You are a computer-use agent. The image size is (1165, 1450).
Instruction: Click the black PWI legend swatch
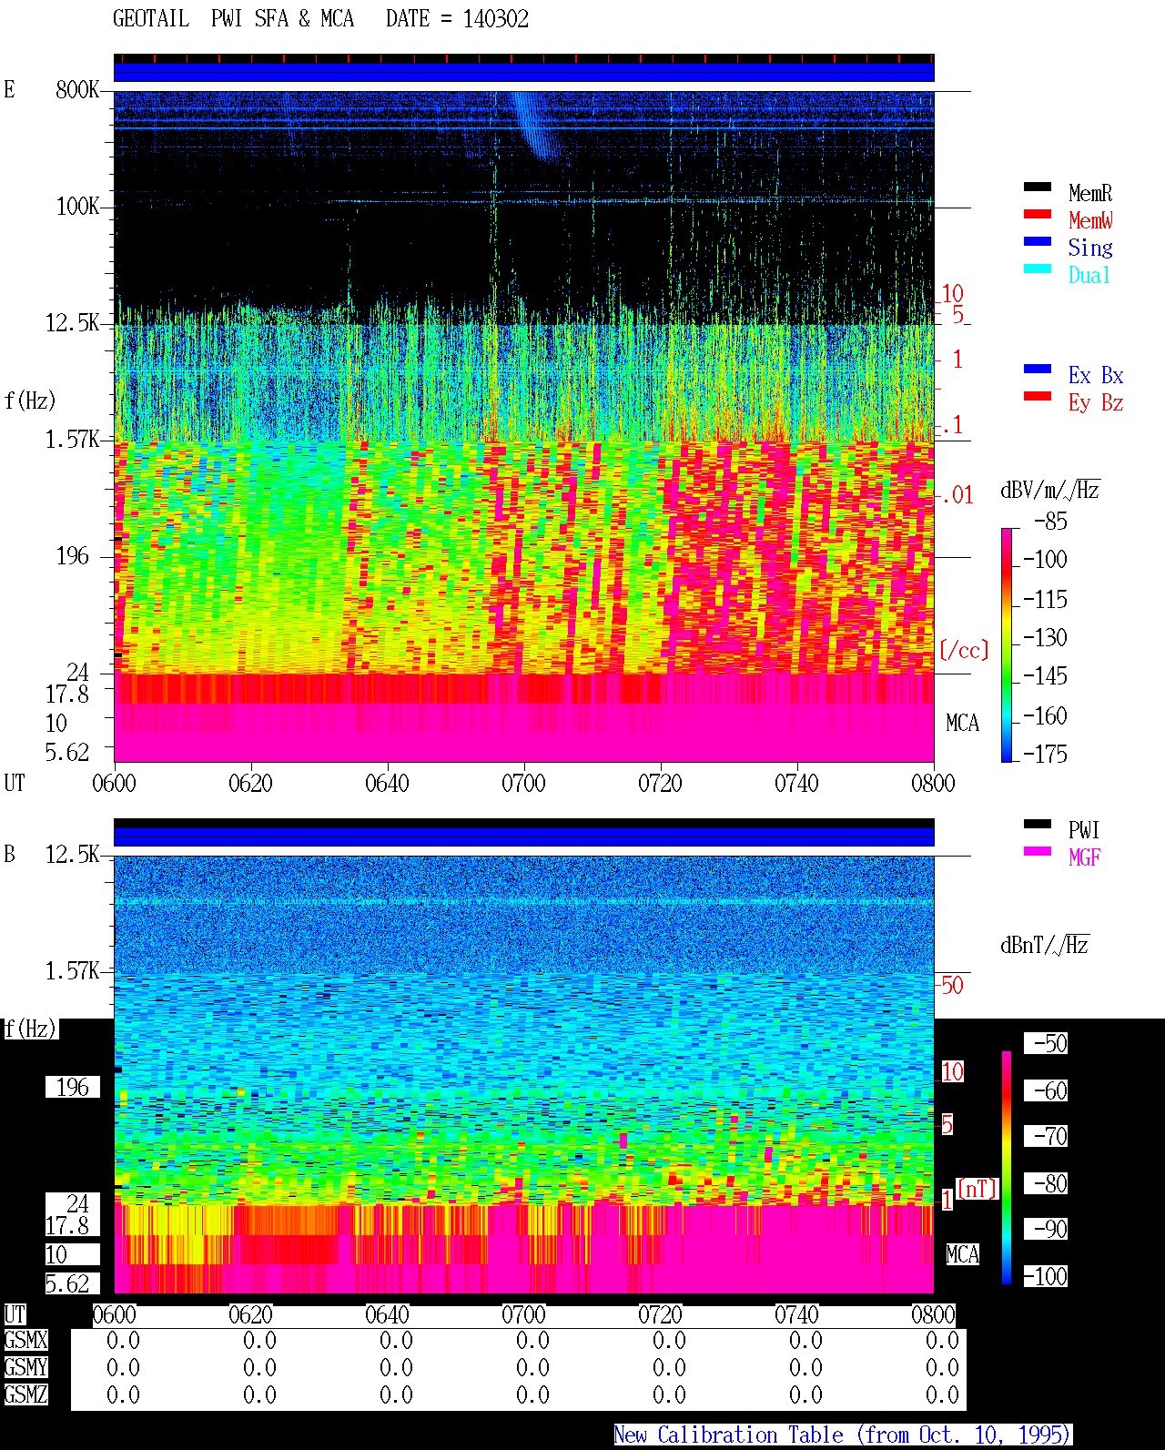point(1037,825)
